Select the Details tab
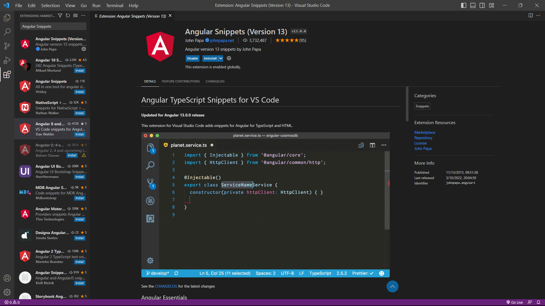 [150, 81]
